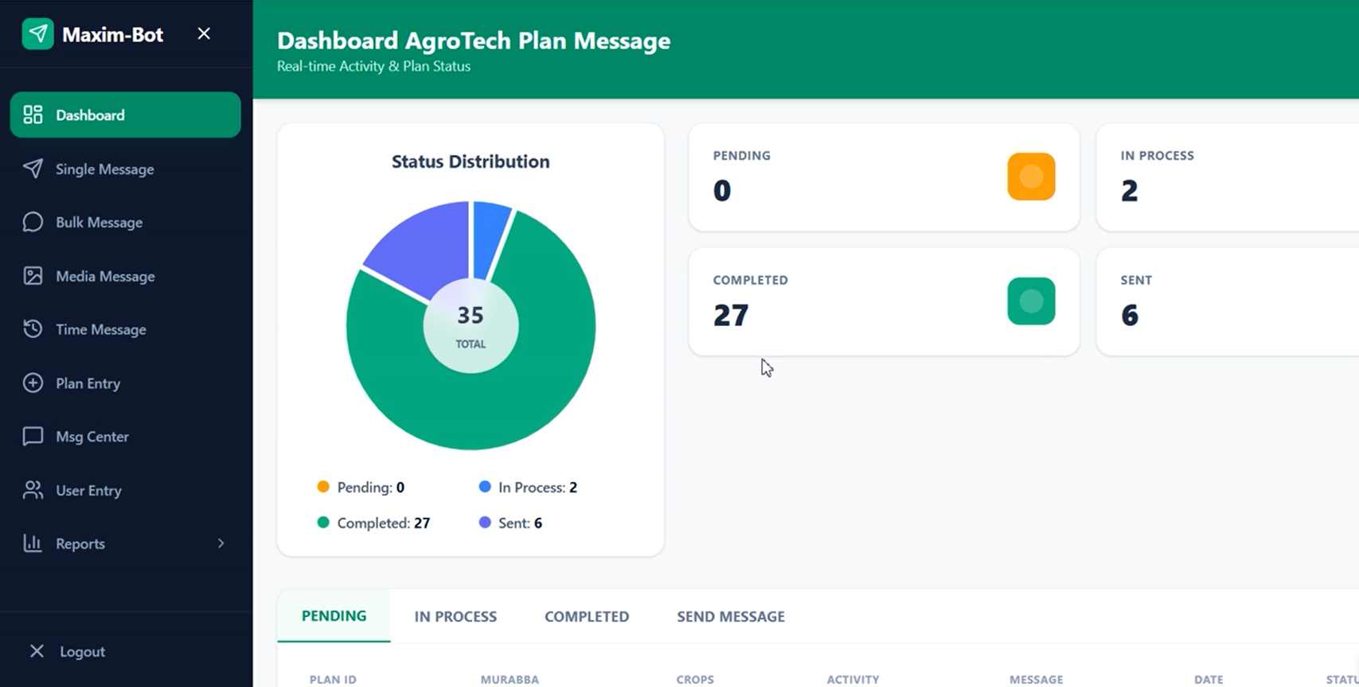The image size is (1359, 687).
Task: Click the Time Message clock icon
Action: (33, 329)
